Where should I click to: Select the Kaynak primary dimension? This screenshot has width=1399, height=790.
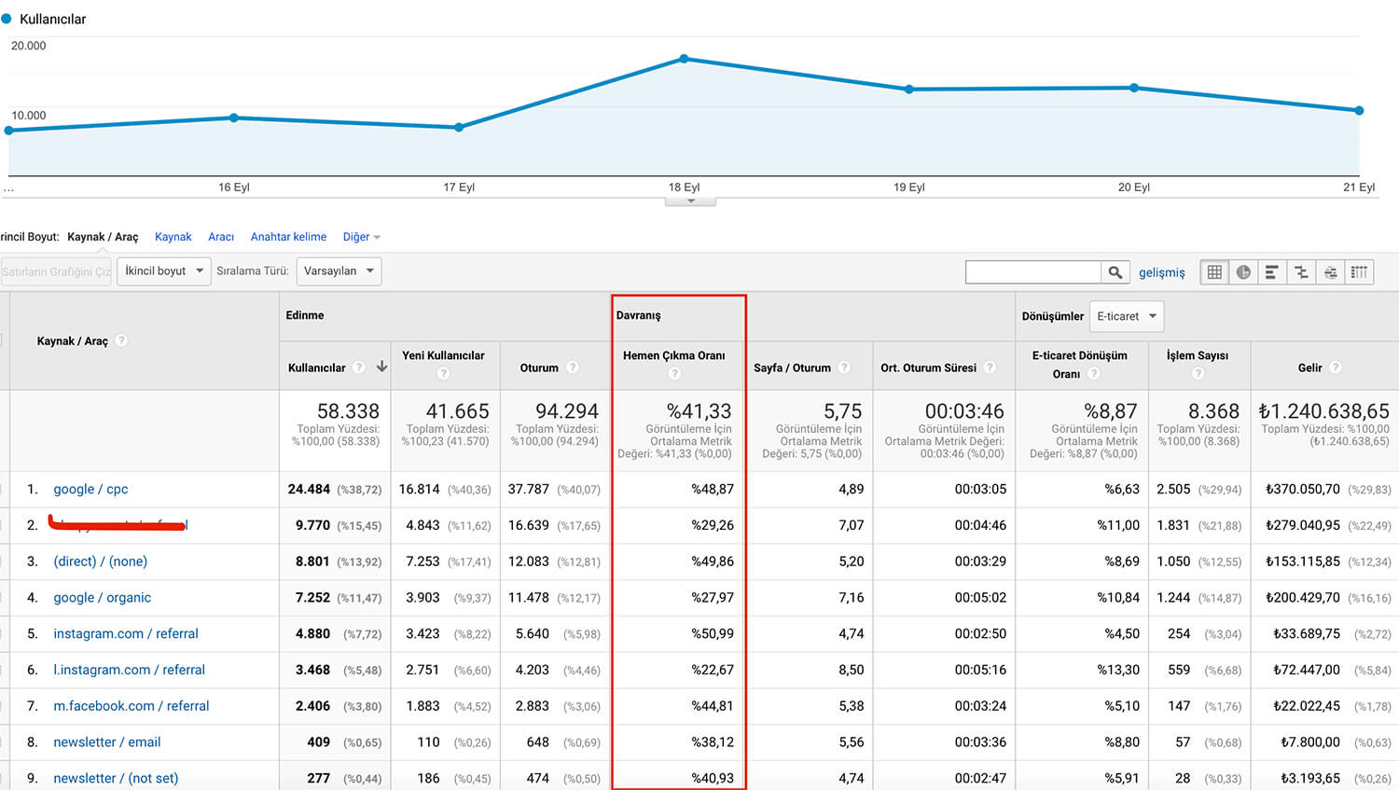(173, 237)
